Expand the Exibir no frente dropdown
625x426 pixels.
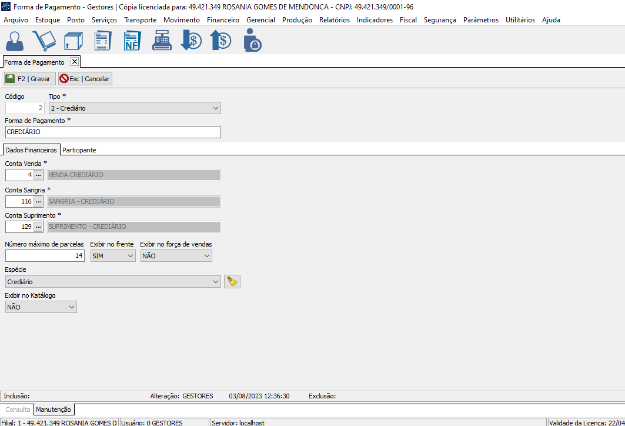pos(131,256)
